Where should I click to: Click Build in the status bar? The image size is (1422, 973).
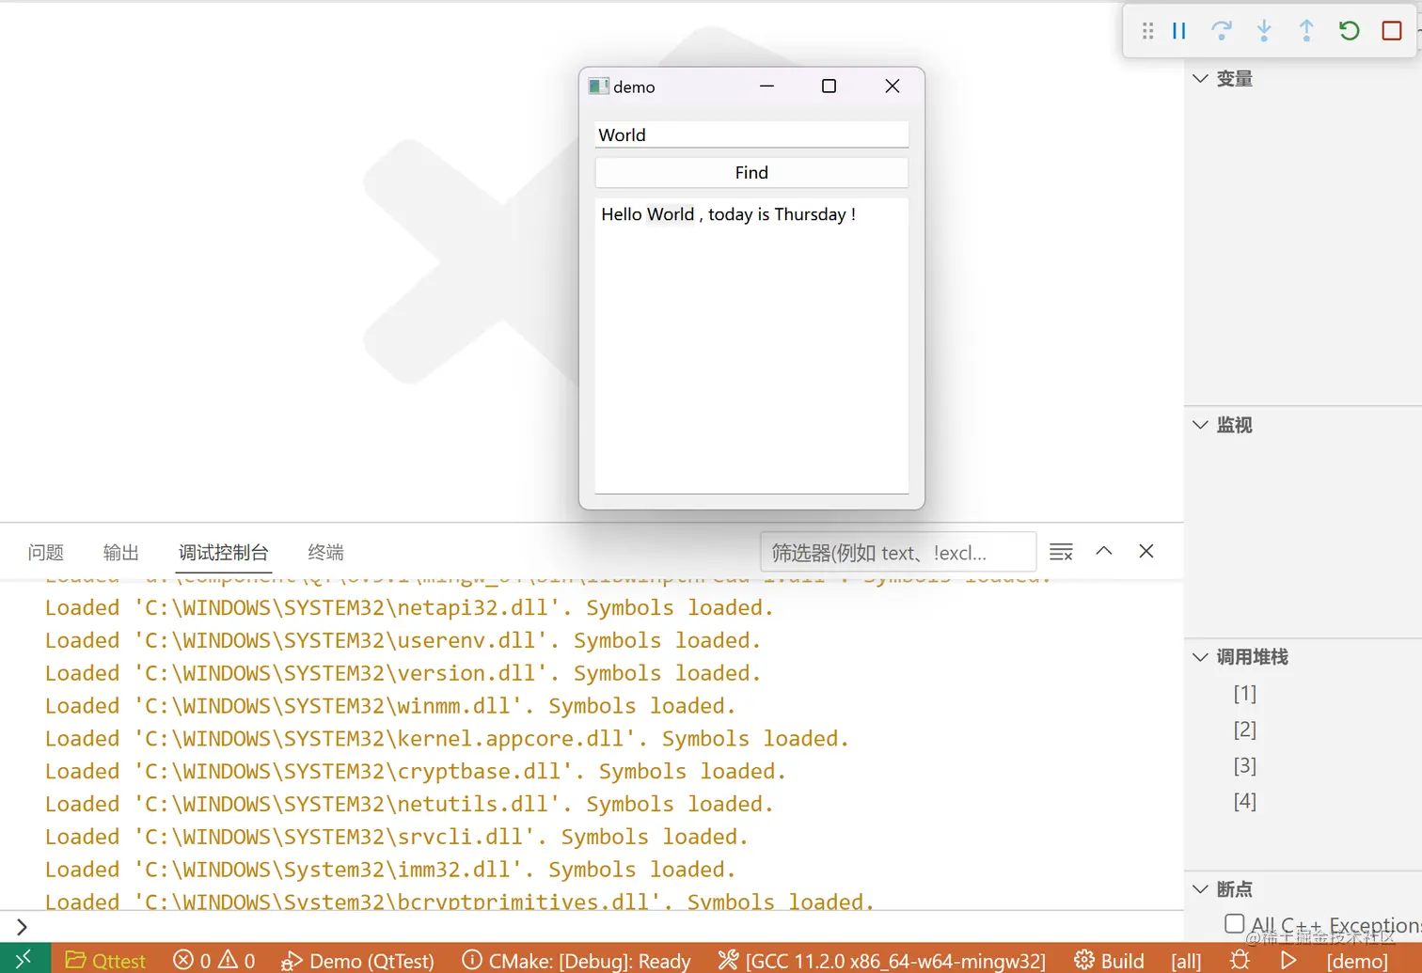(1121, 960)
